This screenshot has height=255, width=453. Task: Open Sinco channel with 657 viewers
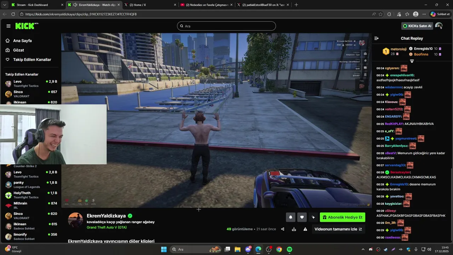click(31, 94)
